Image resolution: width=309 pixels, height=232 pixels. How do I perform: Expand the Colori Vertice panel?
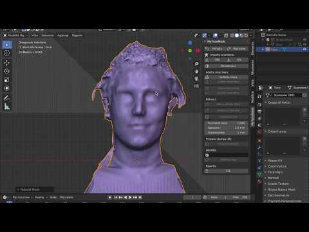pyautogui.click(x=266, y=166)
